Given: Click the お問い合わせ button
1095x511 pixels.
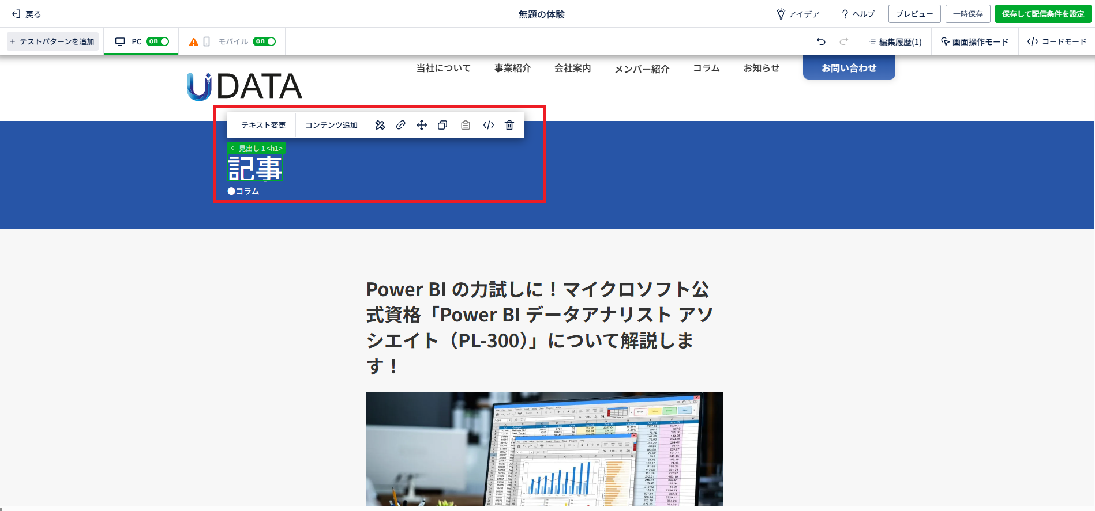Looking at the screenshot, I should coord(849,67).
